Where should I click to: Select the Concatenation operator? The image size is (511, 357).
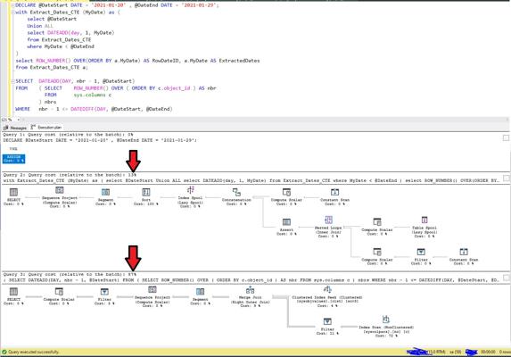pos(236,197)
